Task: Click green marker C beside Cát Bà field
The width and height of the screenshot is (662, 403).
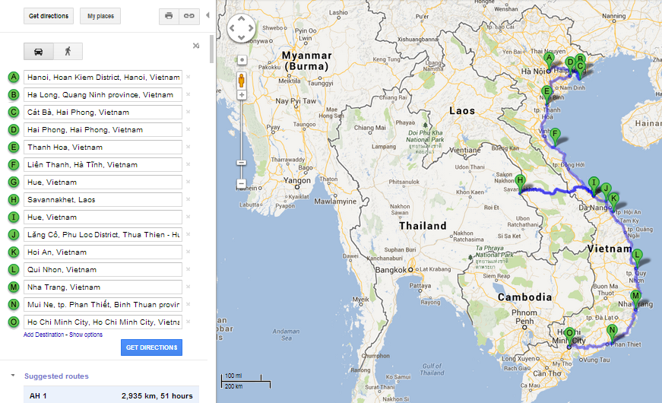Action: pyautogui.click(x=14, y=113)
